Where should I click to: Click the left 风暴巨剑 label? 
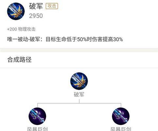pyautogui.click(x=37, y=129)
